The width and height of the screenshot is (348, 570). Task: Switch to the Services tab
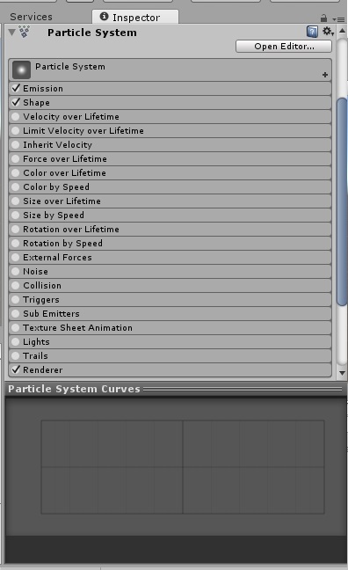coord(32,17)
